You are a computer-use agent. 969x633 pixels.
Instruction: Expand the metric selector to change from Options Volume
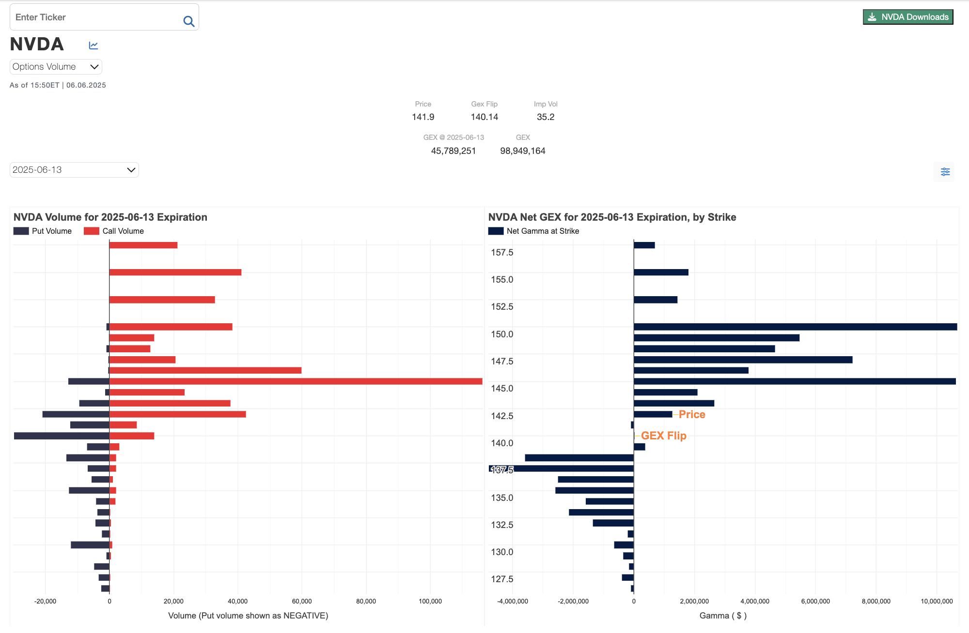pos(55,67)
